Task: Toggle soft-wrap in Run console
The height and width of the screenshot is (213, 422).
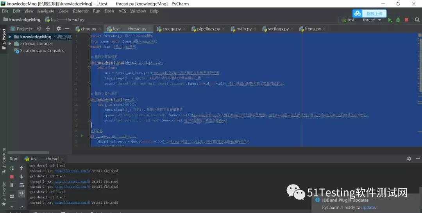Action: pyautogui.click(x=21, y=185)
